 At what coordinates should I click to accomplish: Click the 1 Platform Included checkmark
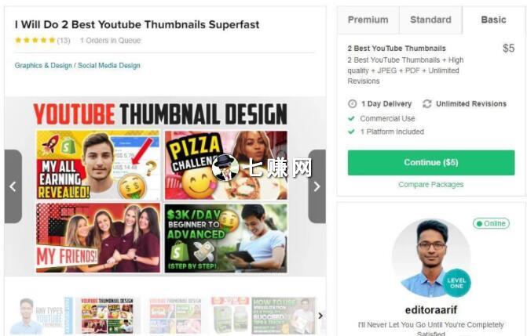(352, 132)
